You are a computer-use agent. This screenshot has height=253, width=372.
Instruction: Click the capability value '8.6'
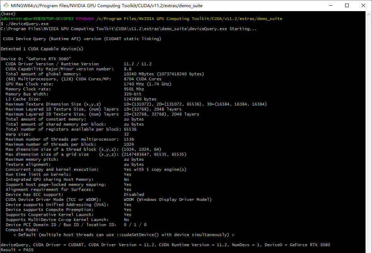tap(127, 69)
